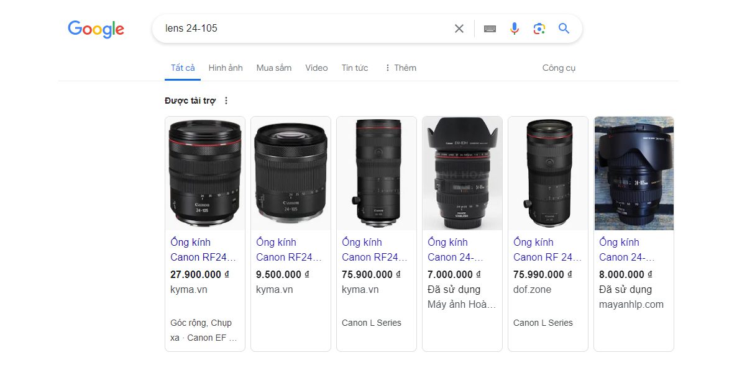Viewport: 737px width, 368px height.
Task: Click the price 7.000.000 đ
Action: (454, 274)
